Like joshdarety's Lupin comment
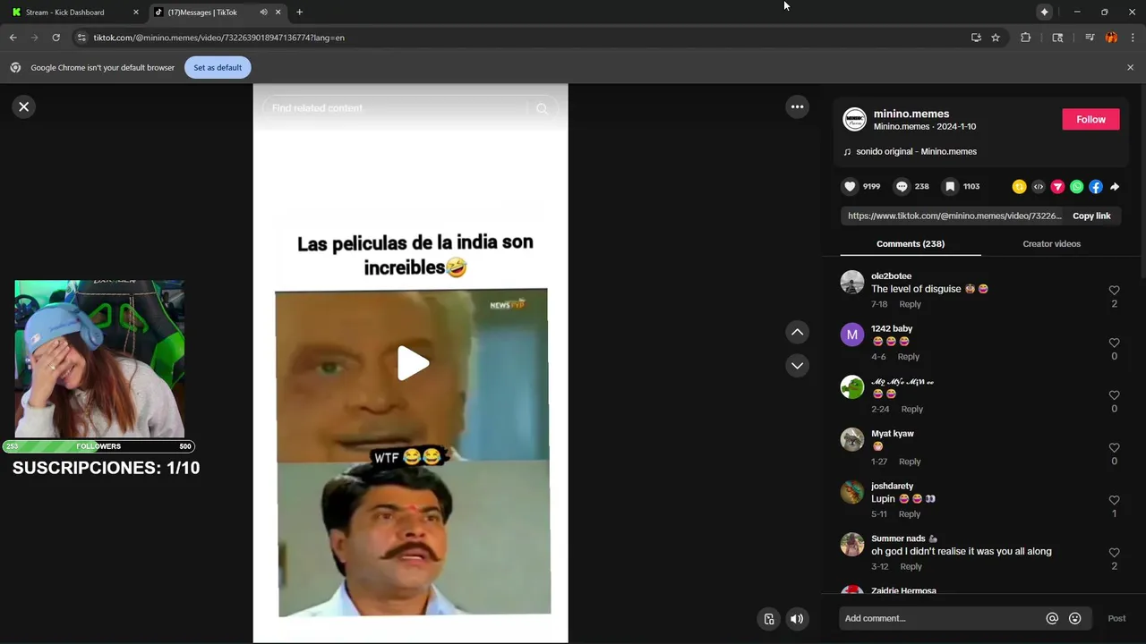 [1114, 500]
